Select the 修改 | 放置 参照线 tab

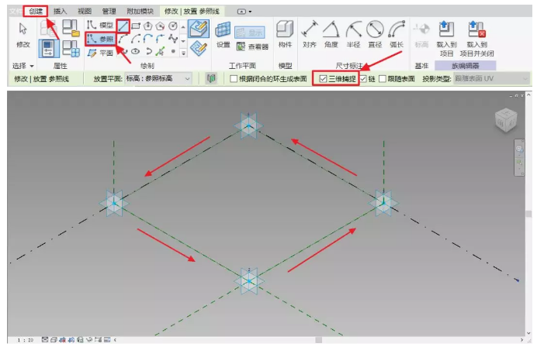coord(192,12)
